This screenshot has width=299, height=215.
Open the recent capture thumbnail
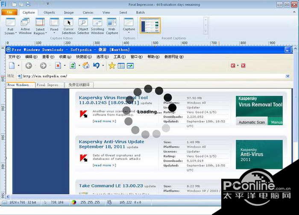click(x=150, y=26)
